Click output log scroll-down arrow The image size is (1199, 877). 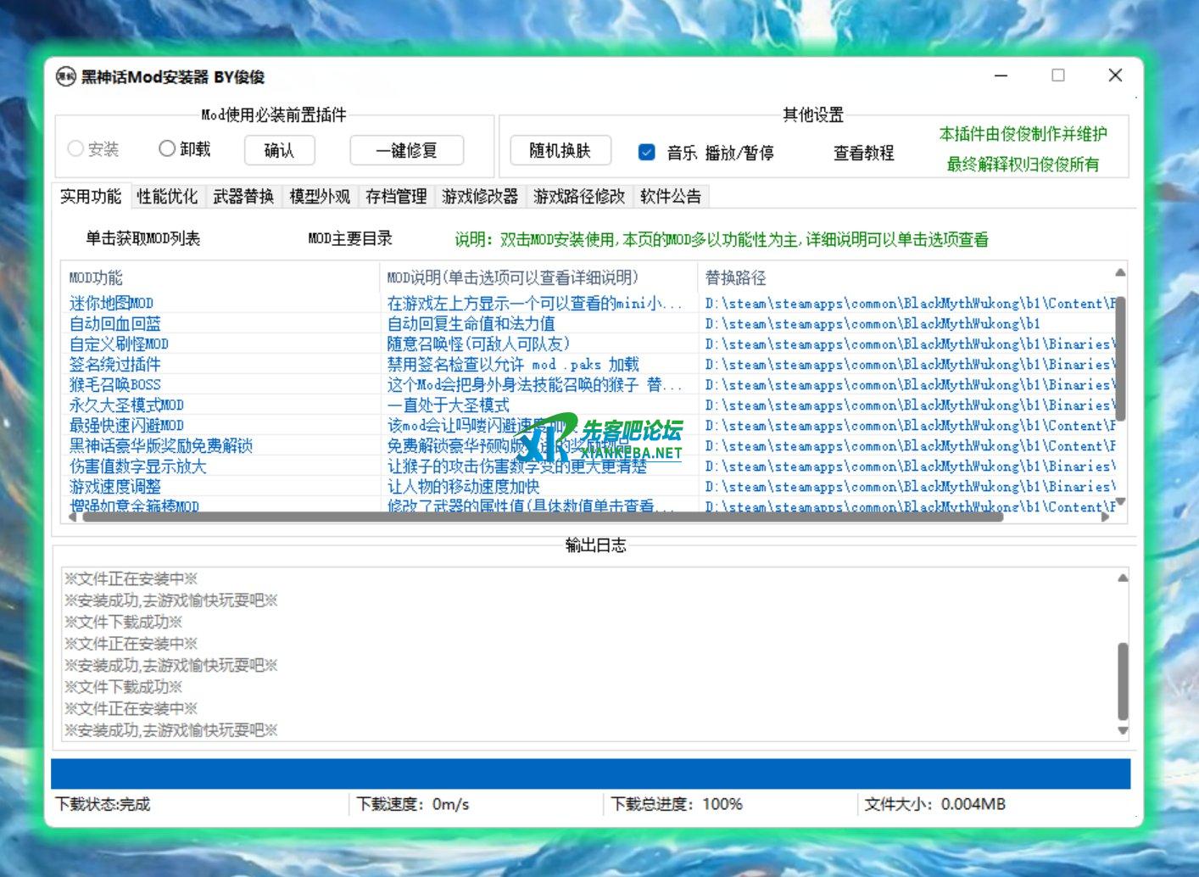click(1123, 730)
